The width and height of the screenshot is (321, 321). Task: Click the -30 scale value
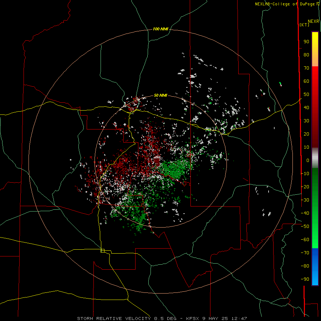click(305, 200)
